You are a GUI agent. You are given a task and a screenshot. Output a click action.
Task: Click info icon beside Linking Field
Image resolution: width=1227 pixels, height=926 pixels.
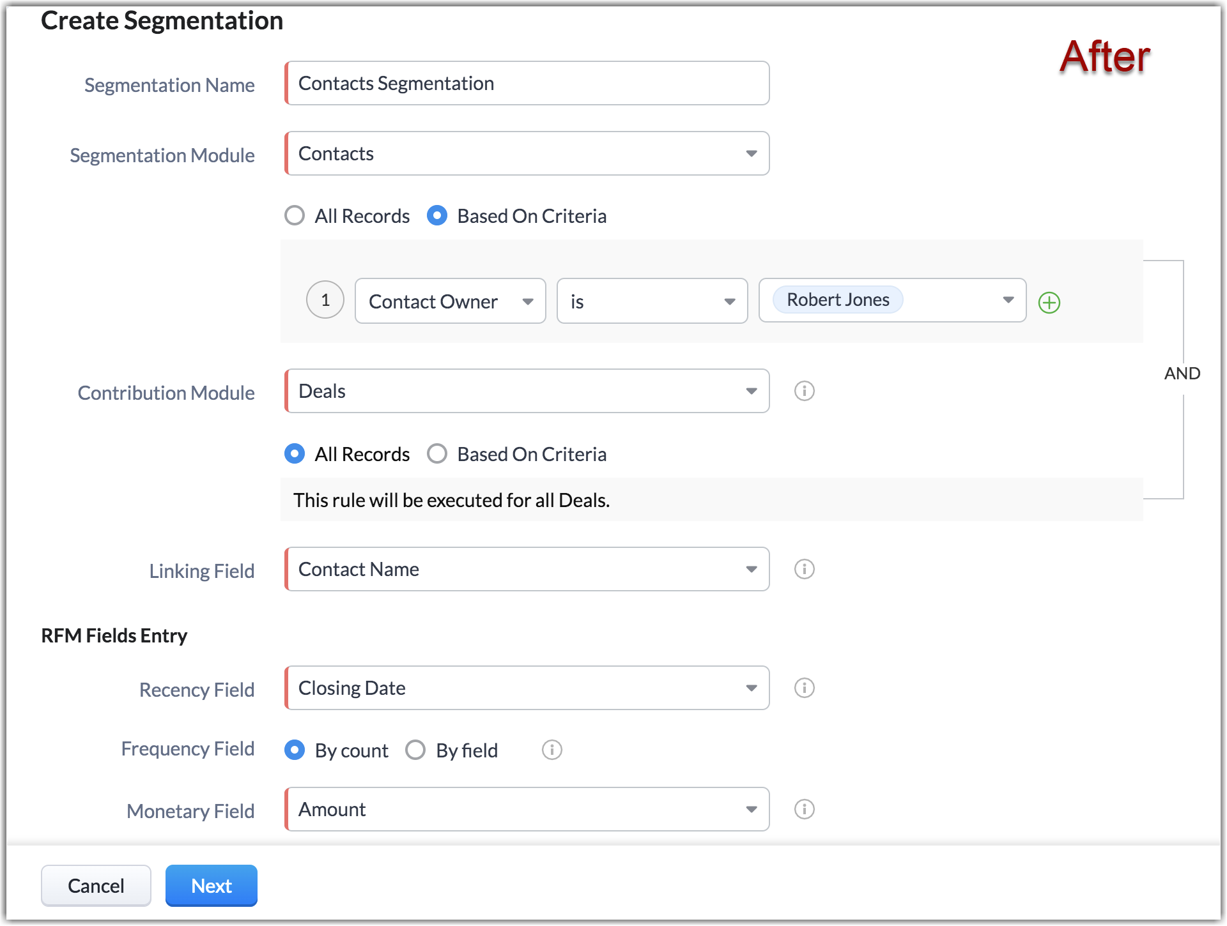coord(804,569)
